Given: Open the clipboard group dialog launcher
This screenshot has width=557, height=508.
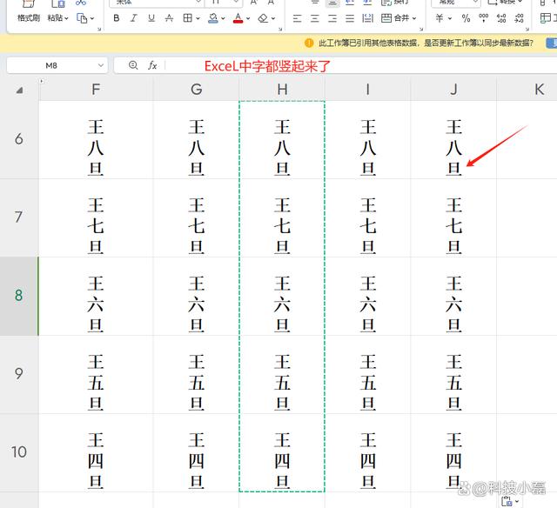Looking at the screenshot, I should pyautogui.click(x=99, y=29).
